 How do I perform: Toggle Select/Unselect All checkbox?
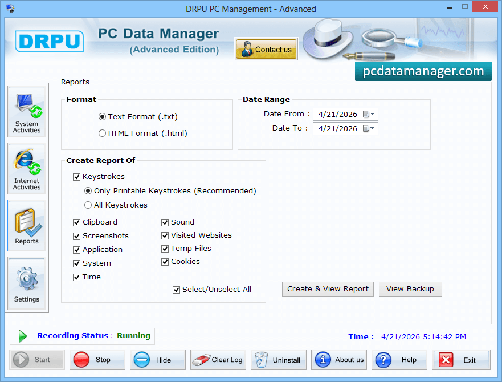click(177, 290)
